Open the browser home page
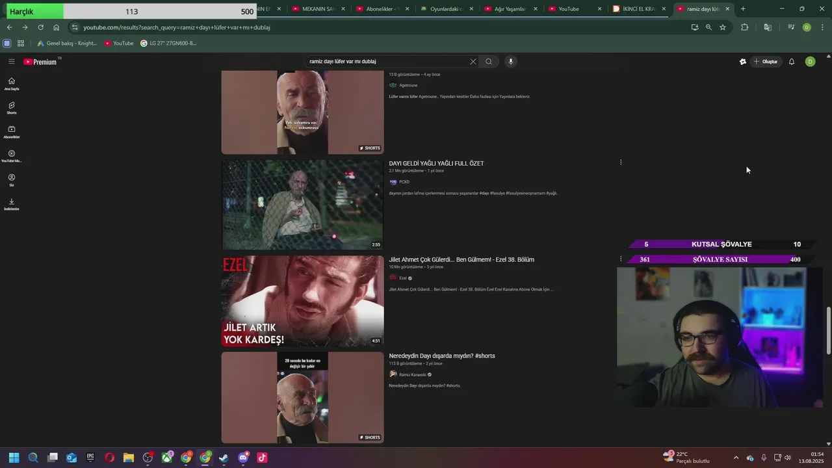The width and height of the screenshot is (832, 468). click(x=56, y=27)
